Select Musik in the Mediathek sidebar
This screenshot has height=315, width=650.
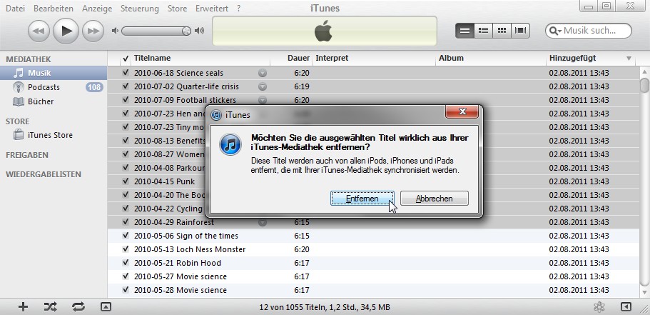tap(54, 73)
